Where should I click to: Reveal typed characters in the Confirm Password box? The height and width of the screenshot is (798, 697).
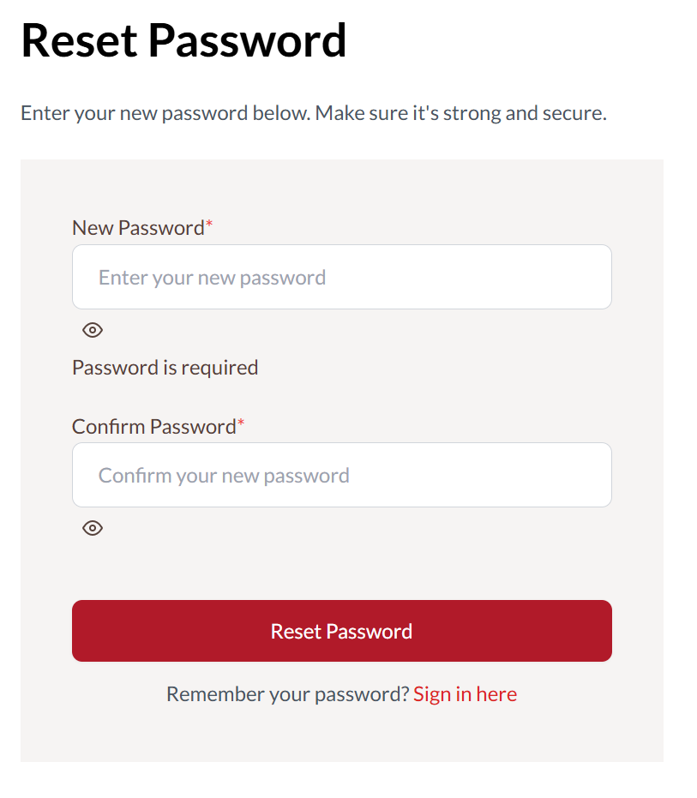point(93,528)
